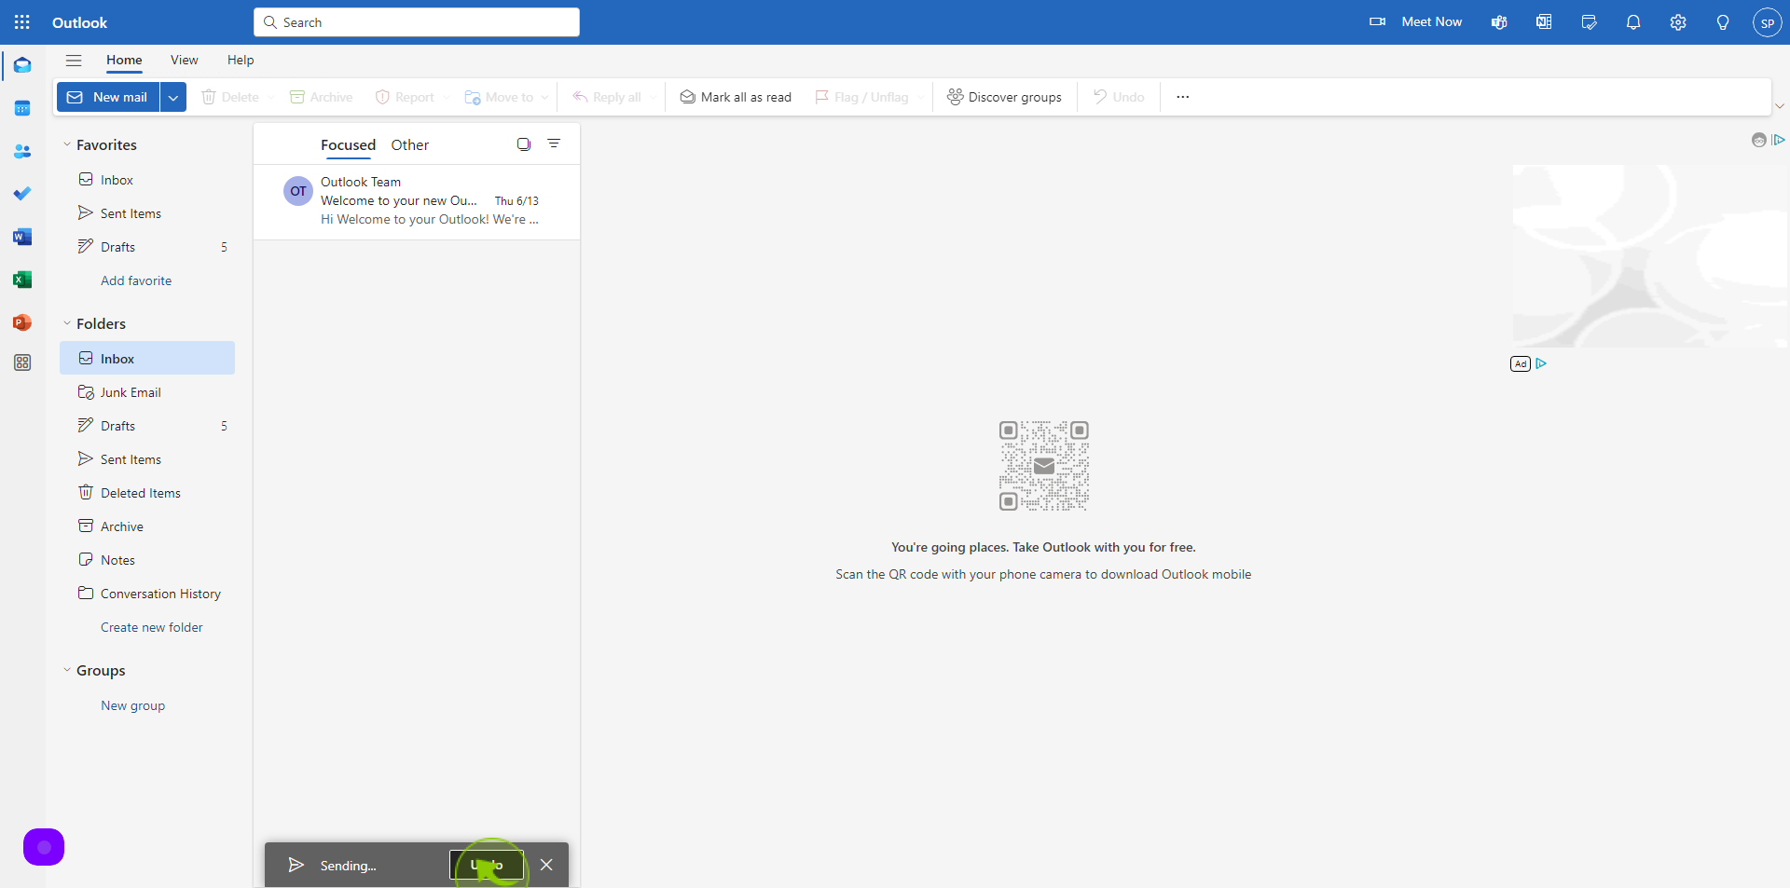Open the pencil note icon in header
Image resolution: width=1790 pixels, height=888 pixels.
pyautogui.click(x=1589, y=22)
